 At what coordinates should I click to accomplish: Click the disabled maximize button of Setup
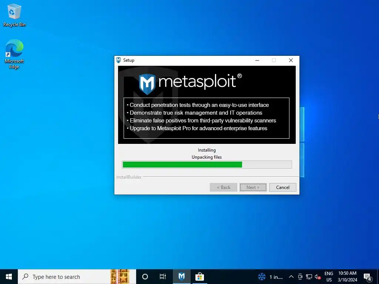274,60
